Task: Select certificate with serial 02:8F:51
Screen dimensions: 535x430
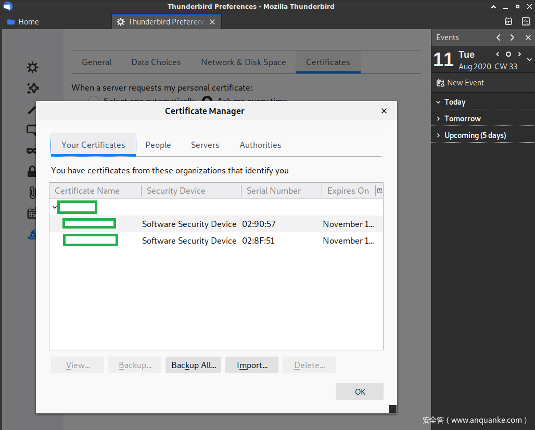Action: 216,241
